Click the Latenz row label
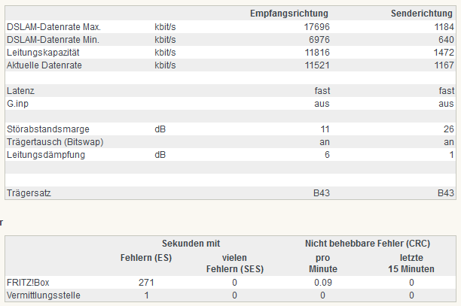This screenshot has width=461, height=306. pos(20,91)
